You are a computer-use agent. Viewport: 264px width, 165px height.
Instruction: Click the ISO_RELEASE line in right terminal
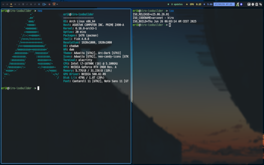(151, 15)
